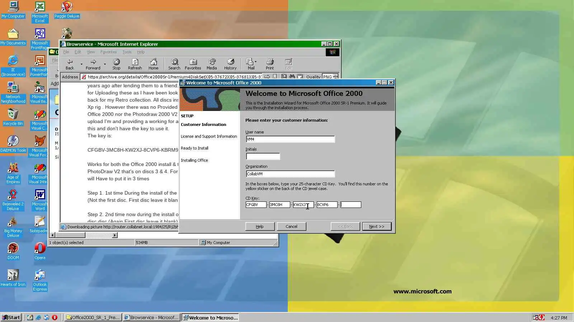Screen dimensions: 574x322
Task: Click the left arrow of horizontal scrollbar
Action: tap(53, 235)
